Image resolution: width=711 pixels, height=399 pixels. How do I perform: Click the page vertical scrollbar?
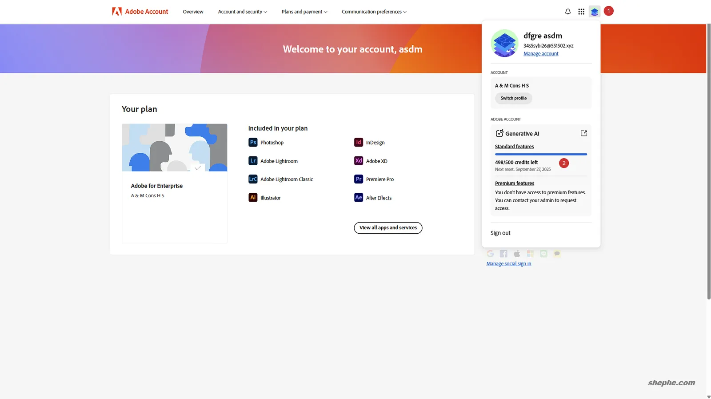pyautogui.click(x=709, y=162)
